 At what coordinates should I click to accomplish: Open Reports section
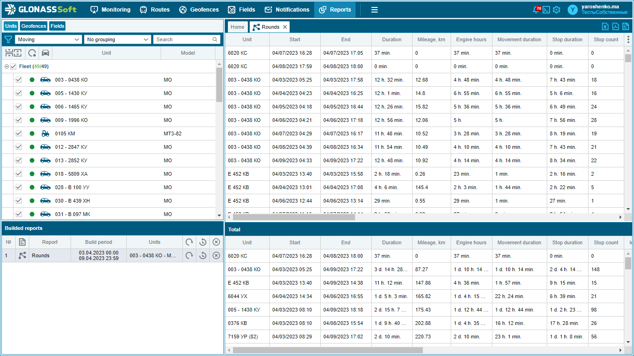(335, 10)
